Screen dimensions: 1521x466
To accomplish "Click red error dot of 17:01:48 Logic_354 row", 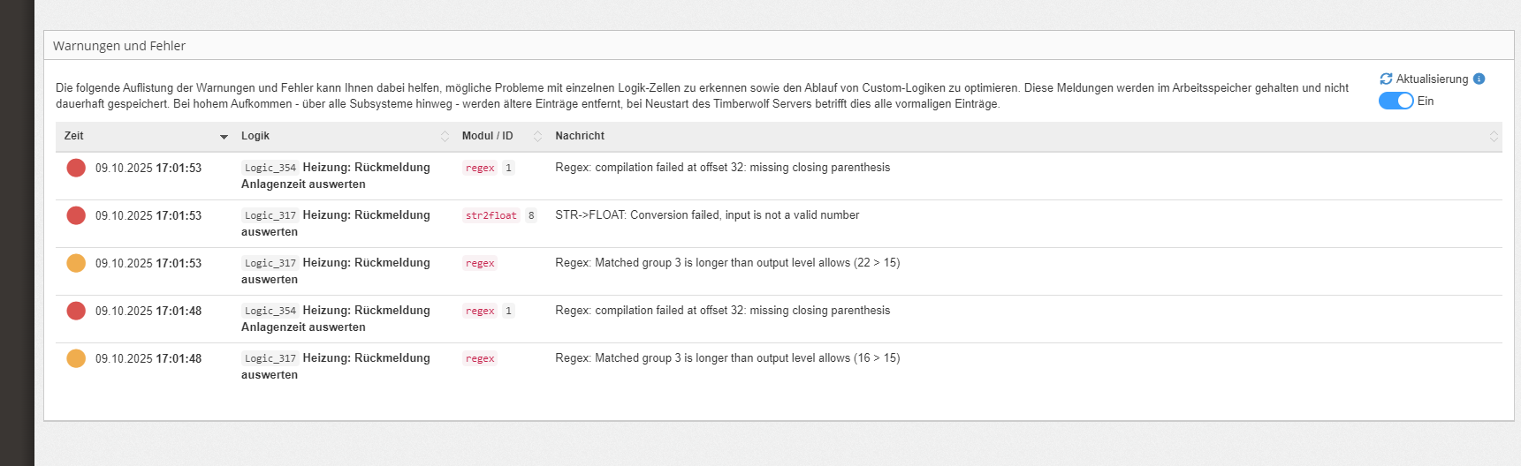I will pyautogui.click(x=76, y=311).
